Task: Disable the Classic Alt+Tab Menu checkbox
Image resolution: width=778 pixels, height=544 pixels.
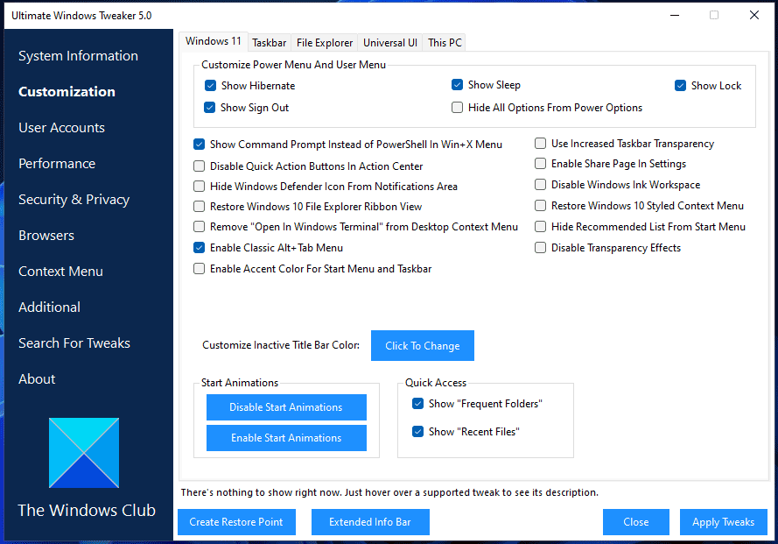Action: 199,248
